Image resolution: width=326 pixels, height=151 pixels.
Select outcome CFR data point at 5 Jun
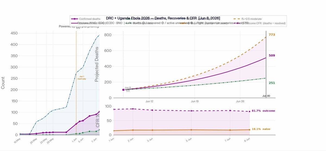pyautogui.click(x=192, y=111)
